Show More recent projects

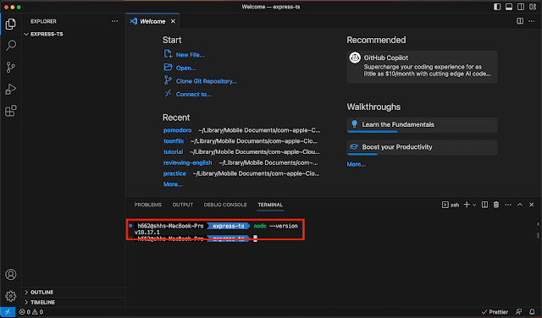pyautogui.click(x=173, y=184)
